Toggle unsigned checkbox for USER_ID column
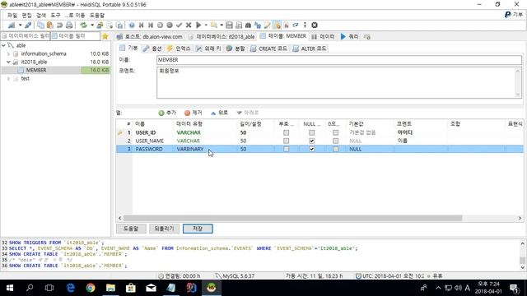 point(286,132)
